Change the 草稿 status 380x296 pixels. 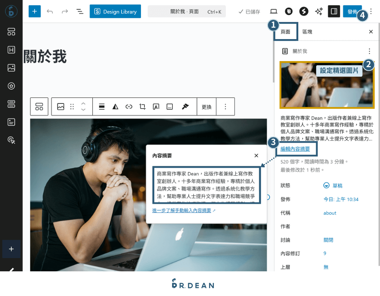333,186
